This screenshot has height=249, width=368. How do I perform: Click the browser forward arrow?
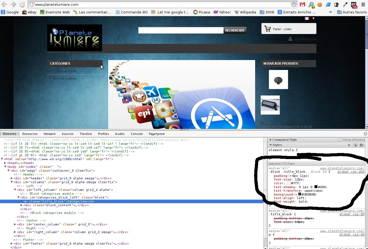pyautogui.click(x=13, y=4)
